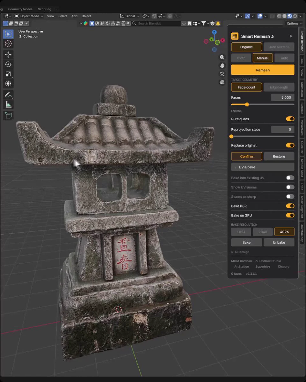Viewport: 306px width, 382px height.
Task: Enable Seams as sharp switch
Action: (x=290, y=196)
